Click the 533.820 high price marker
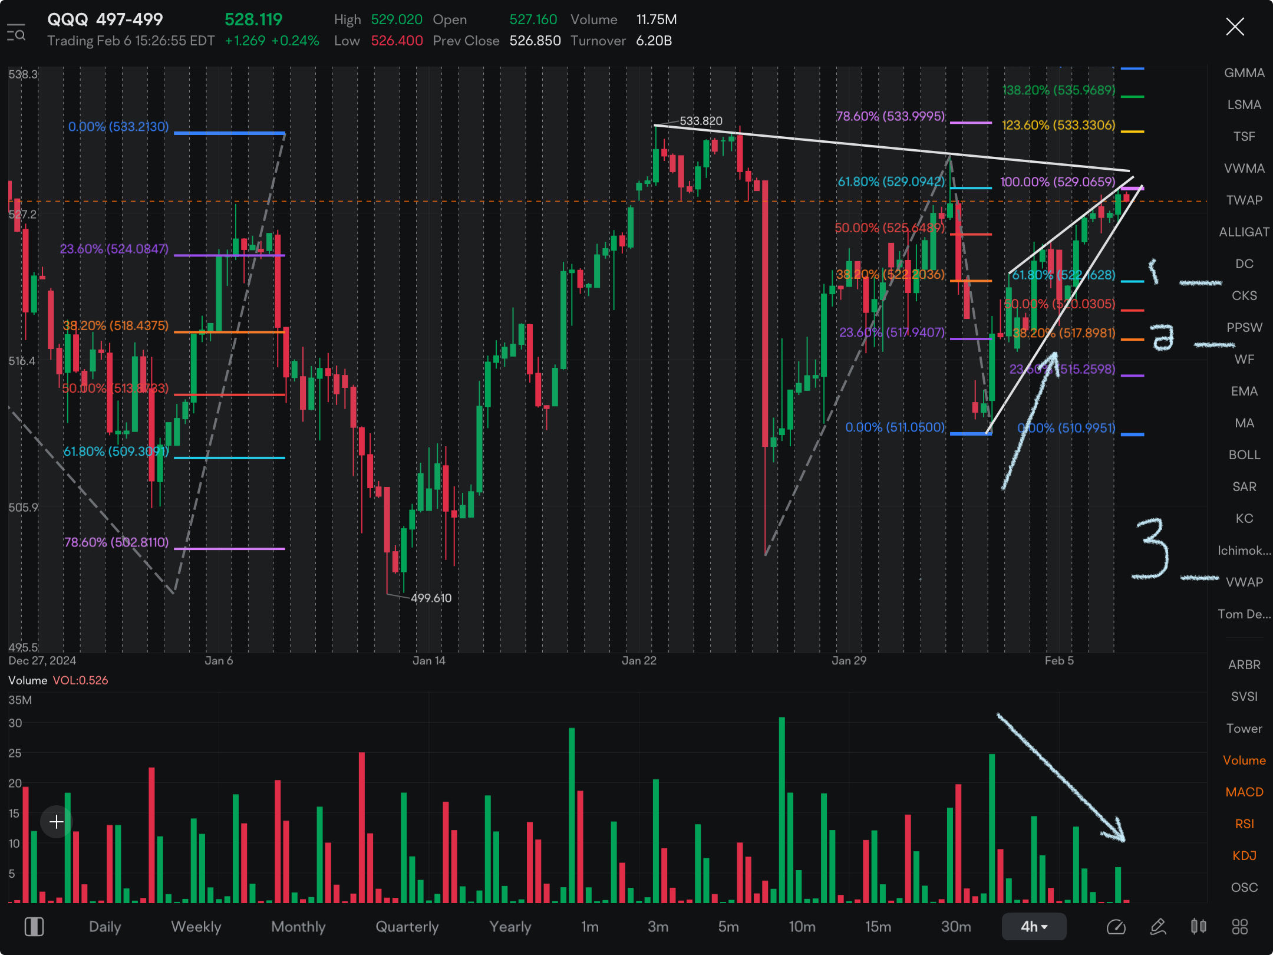 point(701,121)
